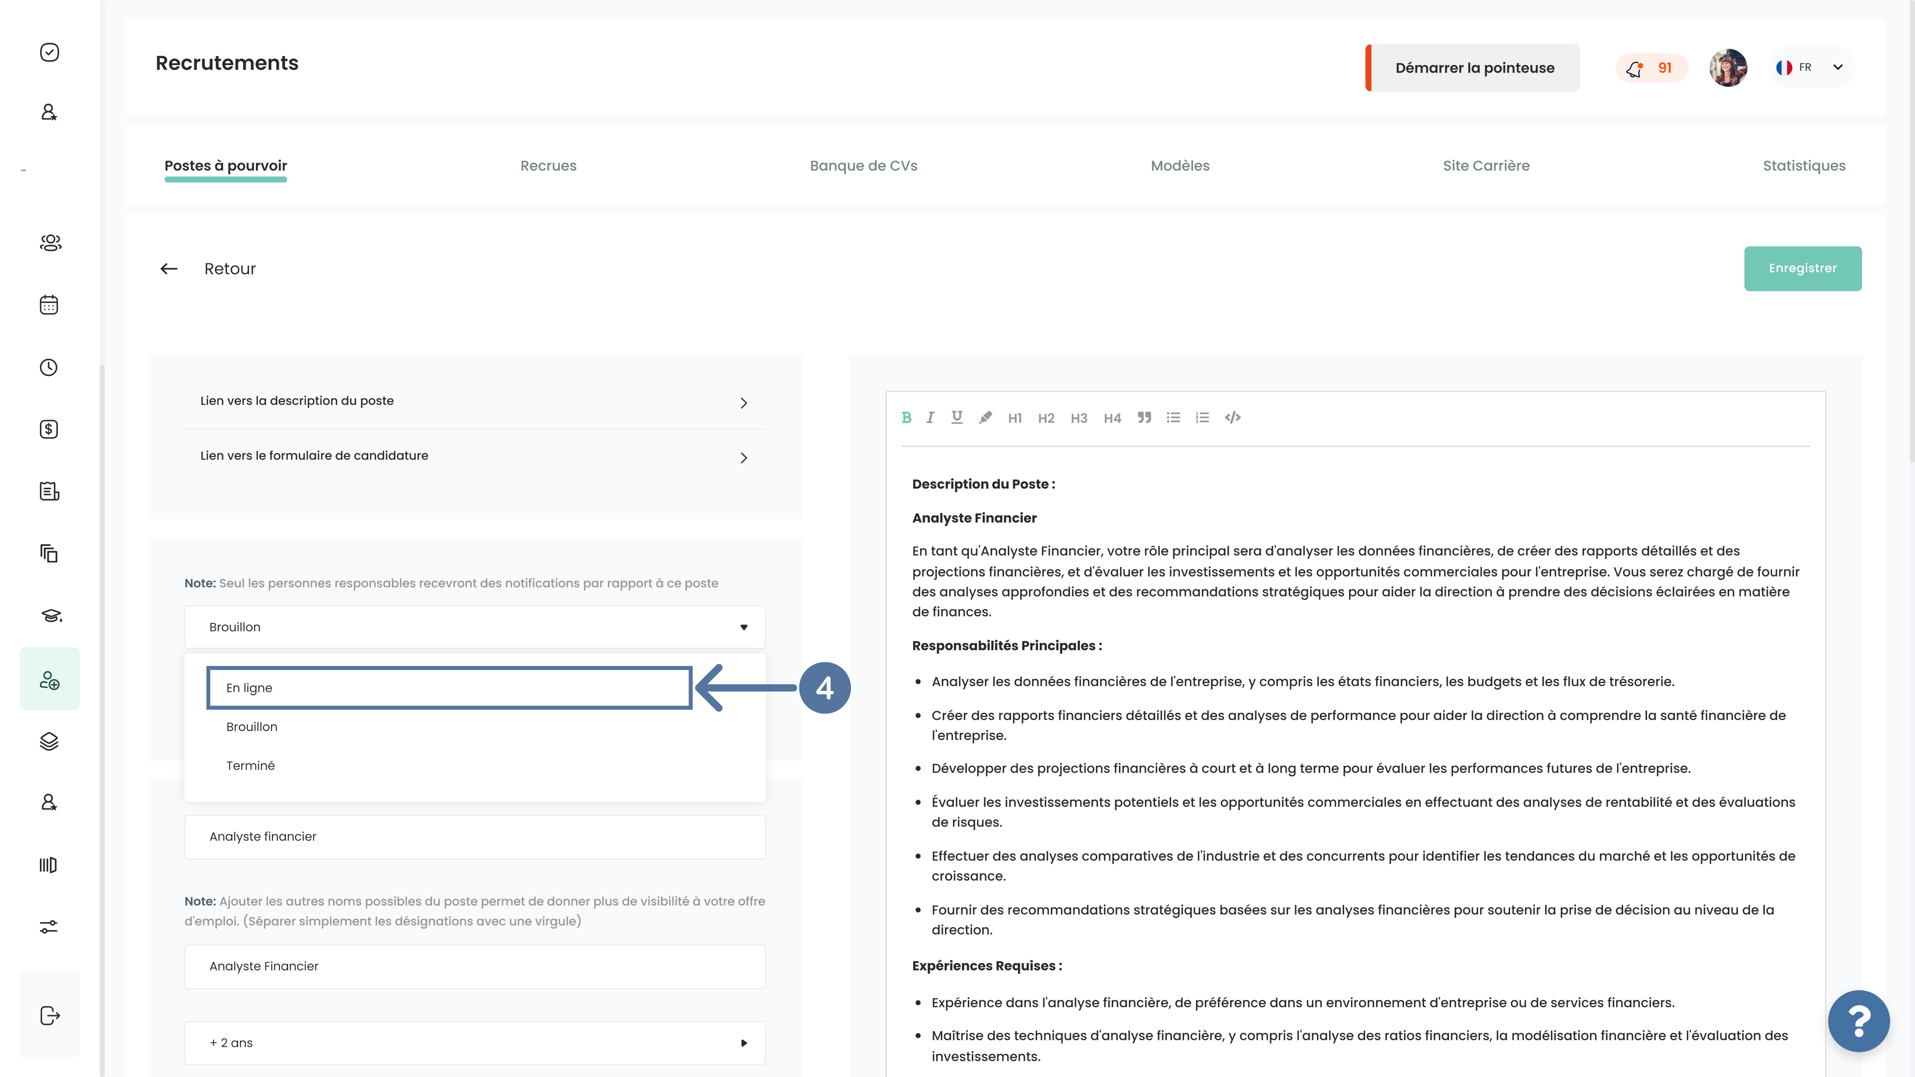Insert a bulleted list
The height and width of the screenshot is (1077, 1915).
(1173, 418)
